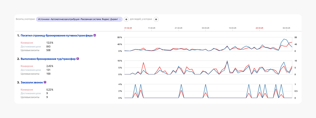The width and height of the screenshot is (316, 118).
Task: Click the icon beside the page booking goal
Action: 95,36
